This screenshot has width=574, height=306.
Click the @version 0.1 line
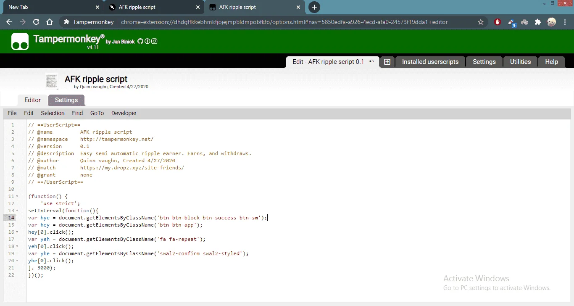[x=59, y=146]
